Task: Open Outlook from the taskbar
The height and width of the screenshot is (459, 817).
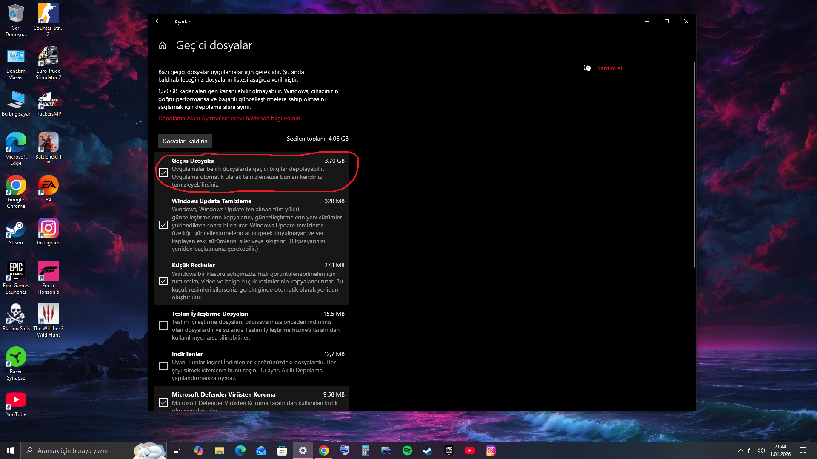Action: [261, 450]
